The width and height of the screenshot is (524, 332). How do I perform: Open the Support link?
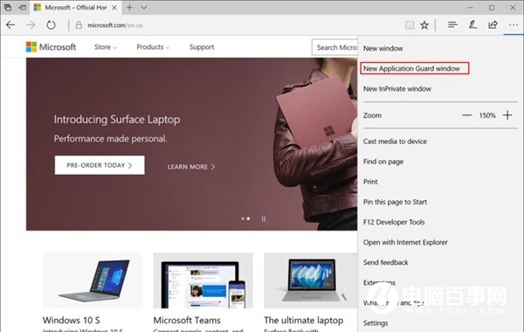click(x=202, y=47)
